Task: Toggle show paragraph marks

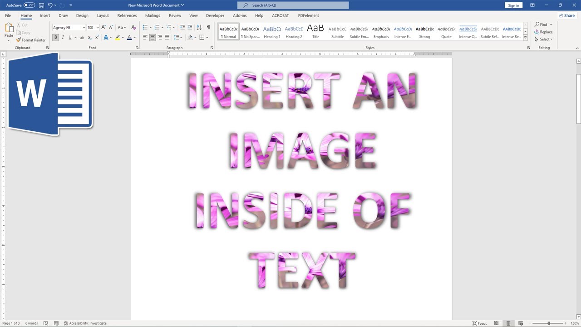Action: click(x=208, y=27)
